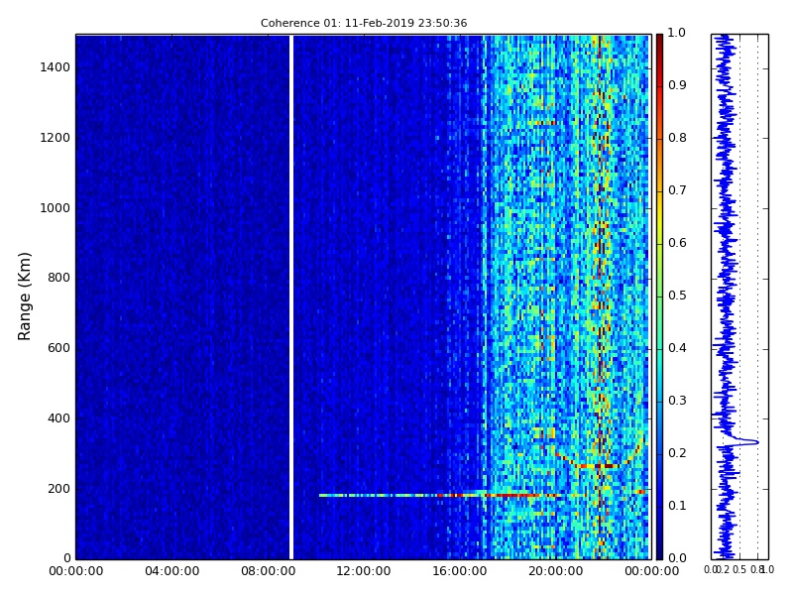Click the 0.4 value on the colorbar
The image size is (793, 595).
tap(677, 348)
